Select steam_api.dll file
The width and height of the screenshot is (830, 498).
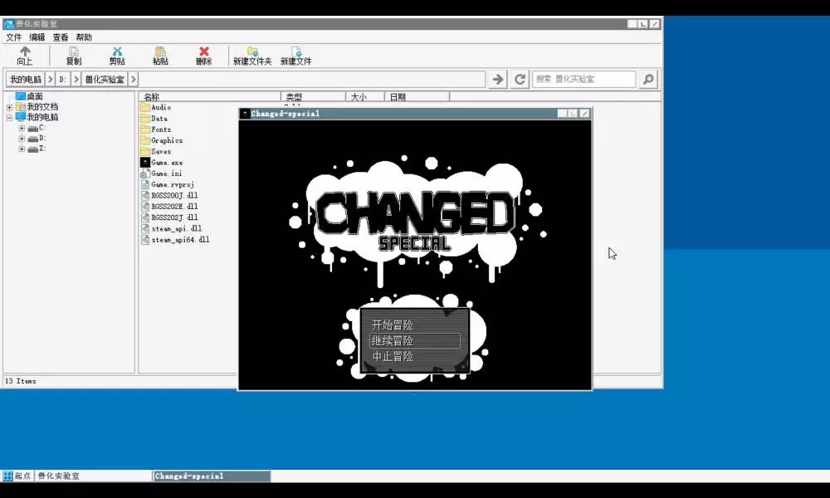click(172, 229)
